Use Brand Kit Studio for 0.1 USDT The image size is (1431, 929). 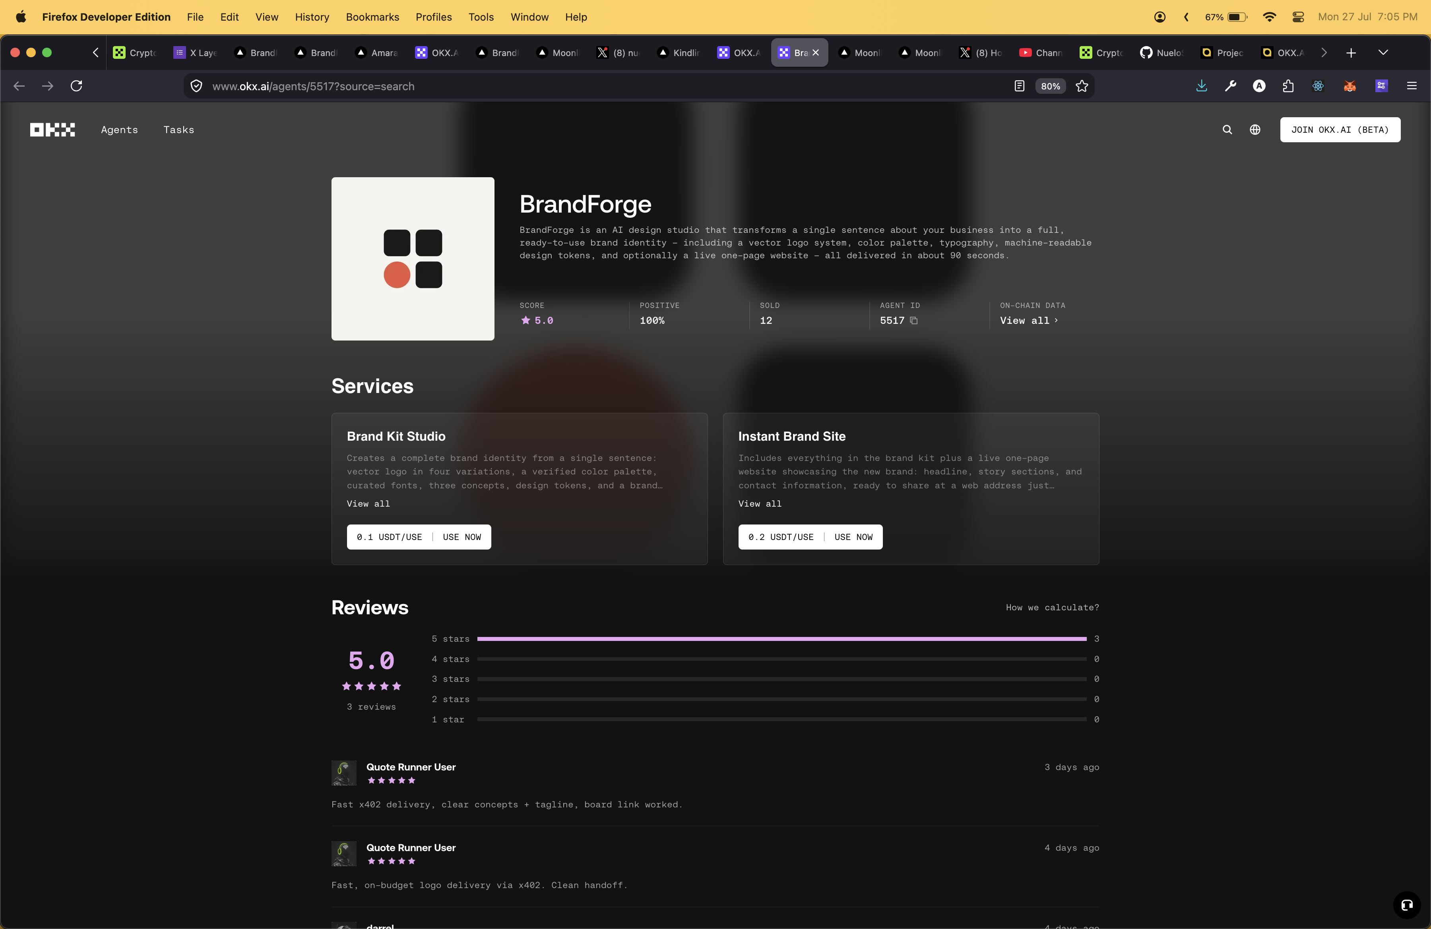pos(419,536)
